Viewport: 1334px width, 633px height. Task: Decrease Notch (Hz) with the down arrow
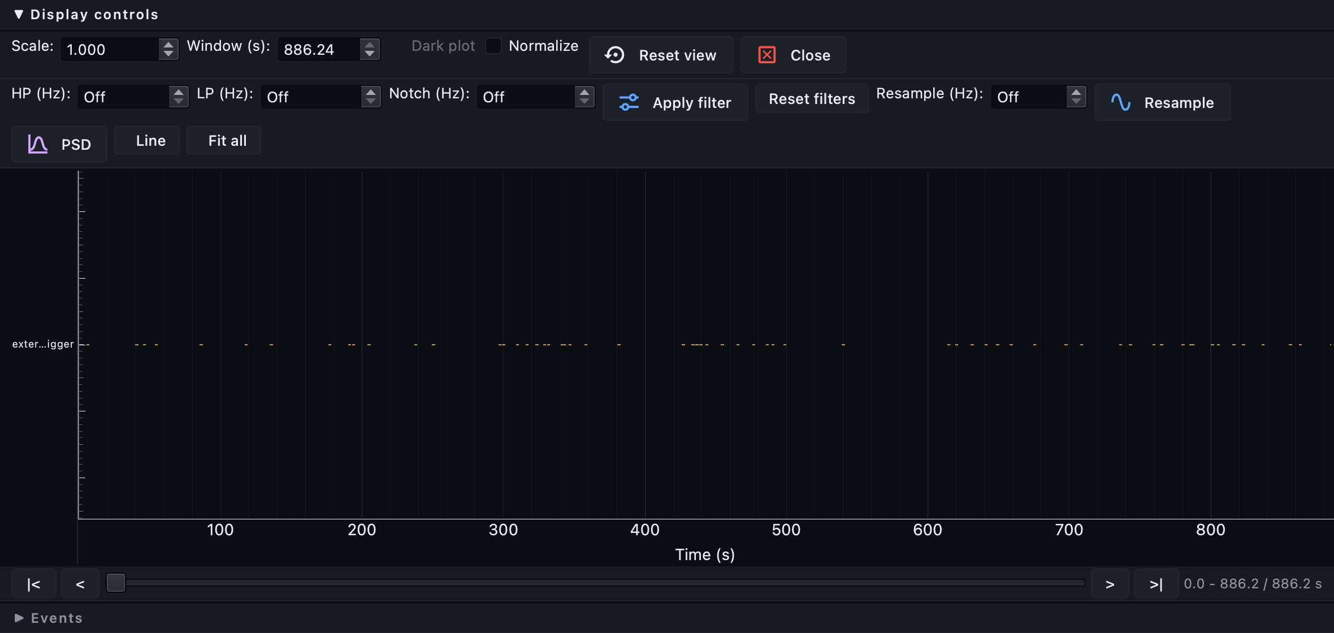click(584, 102)
